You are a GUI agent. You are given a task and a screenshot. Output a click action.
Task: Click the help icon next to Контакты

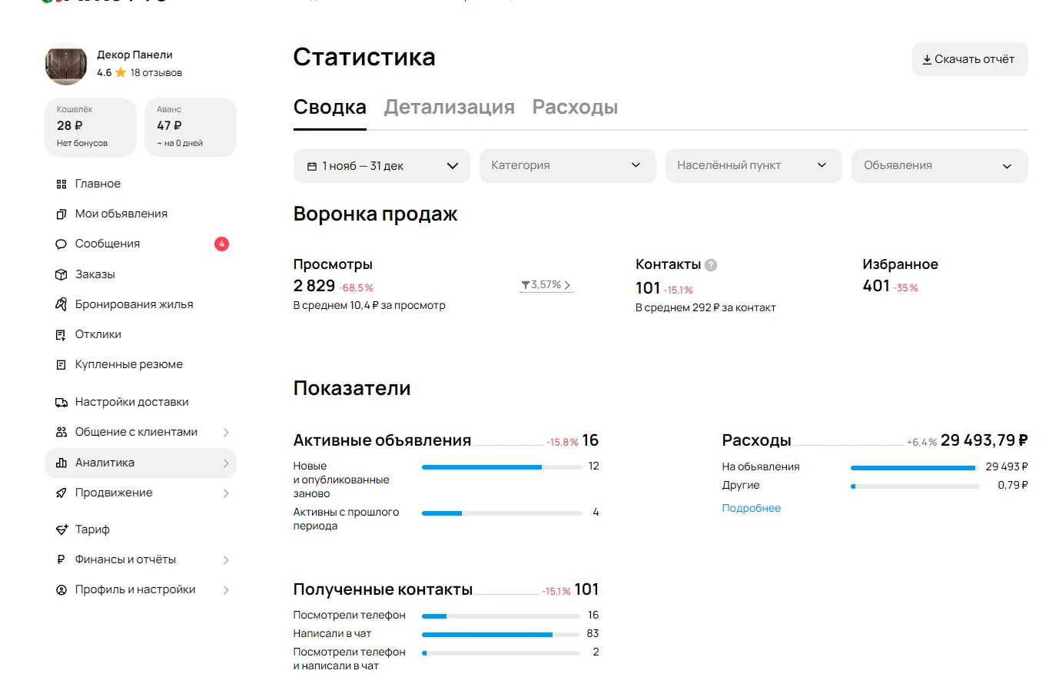[711, 265]
